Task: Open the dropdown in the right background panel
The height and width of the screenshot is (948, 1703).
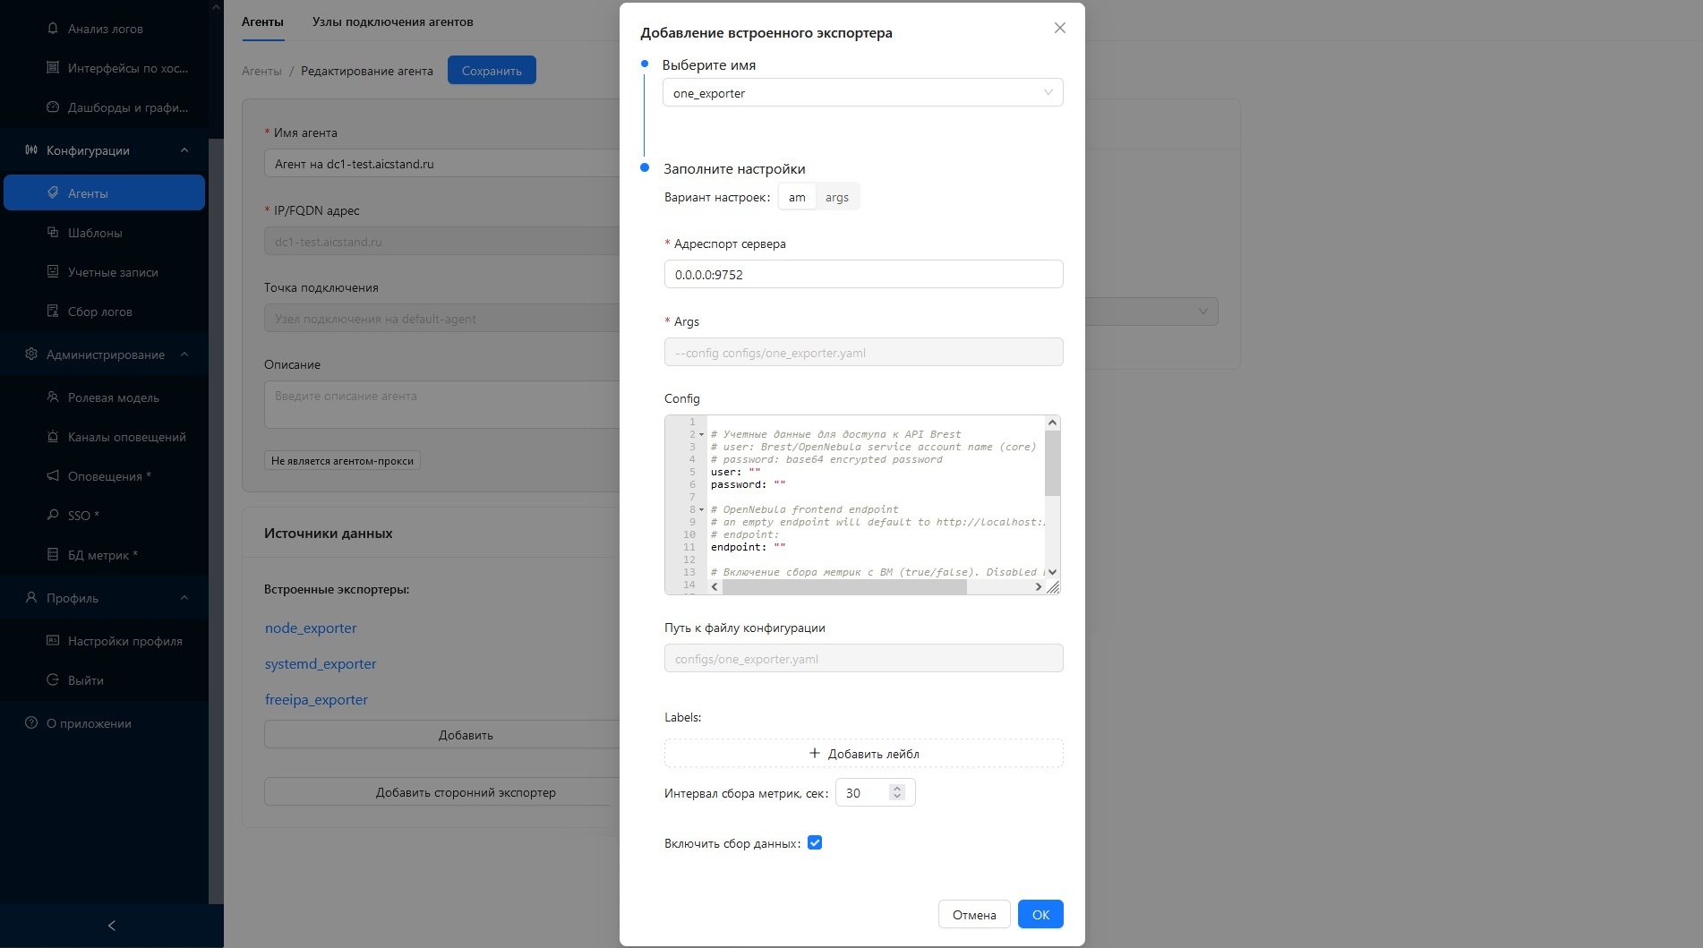Action: point(1151,312)
